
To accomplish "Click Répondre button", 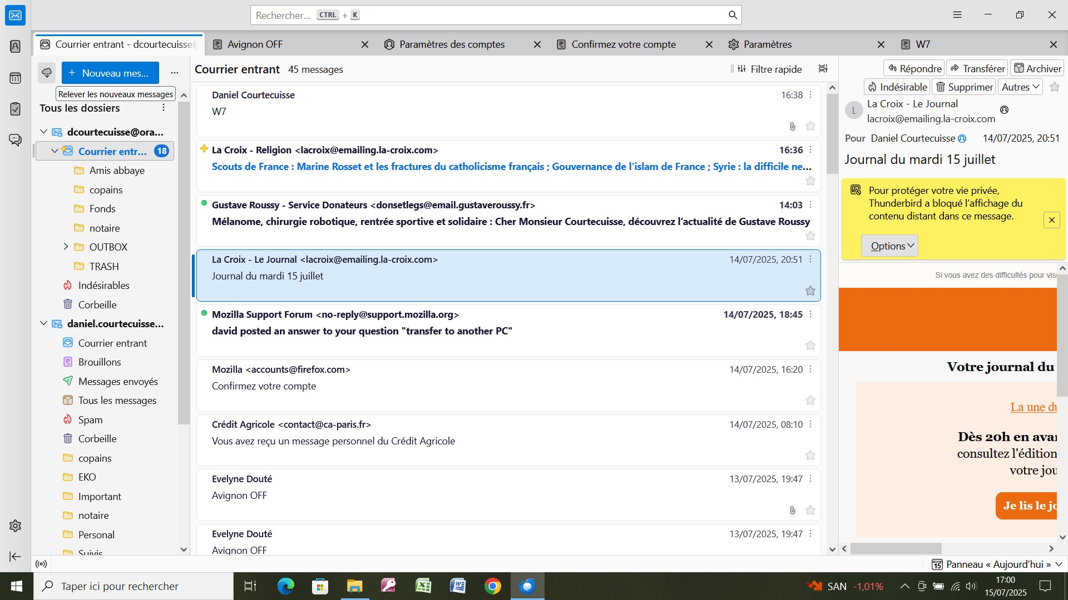I will click(914, 68).
